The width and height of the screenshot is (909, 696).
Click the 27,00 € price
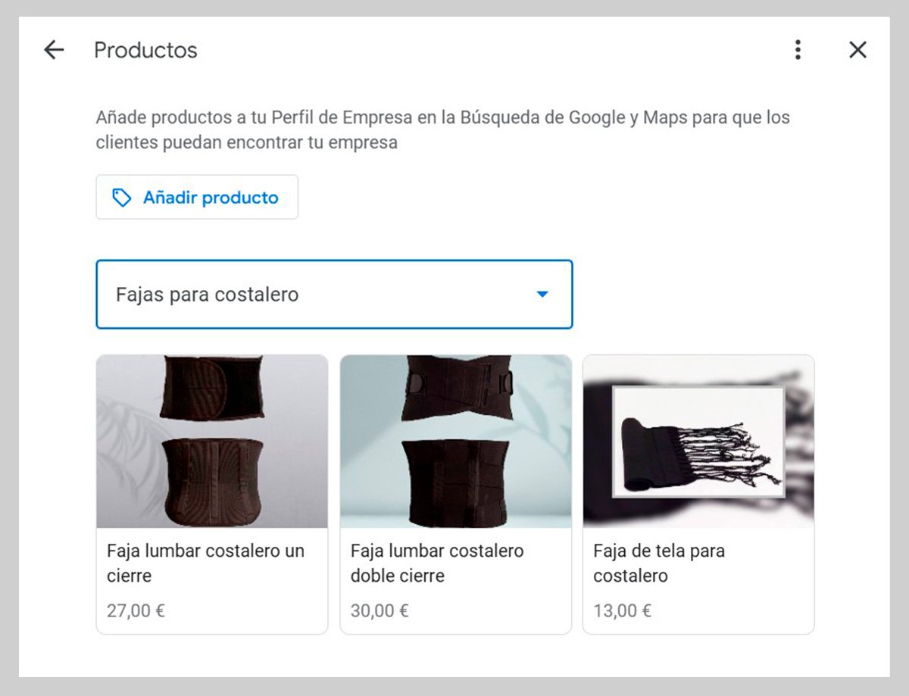tap(136, 610)
